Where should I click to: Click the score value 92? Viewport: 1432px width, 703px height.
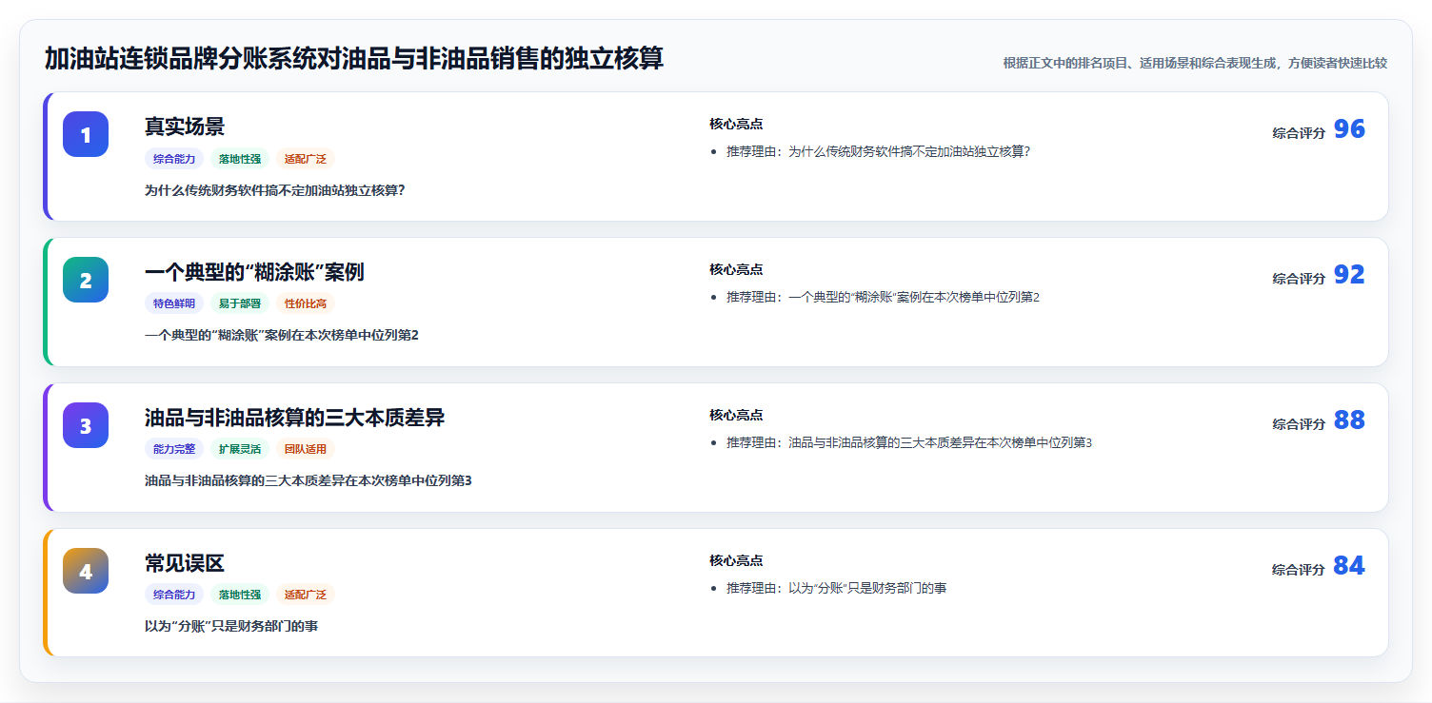click(1349, 275)
